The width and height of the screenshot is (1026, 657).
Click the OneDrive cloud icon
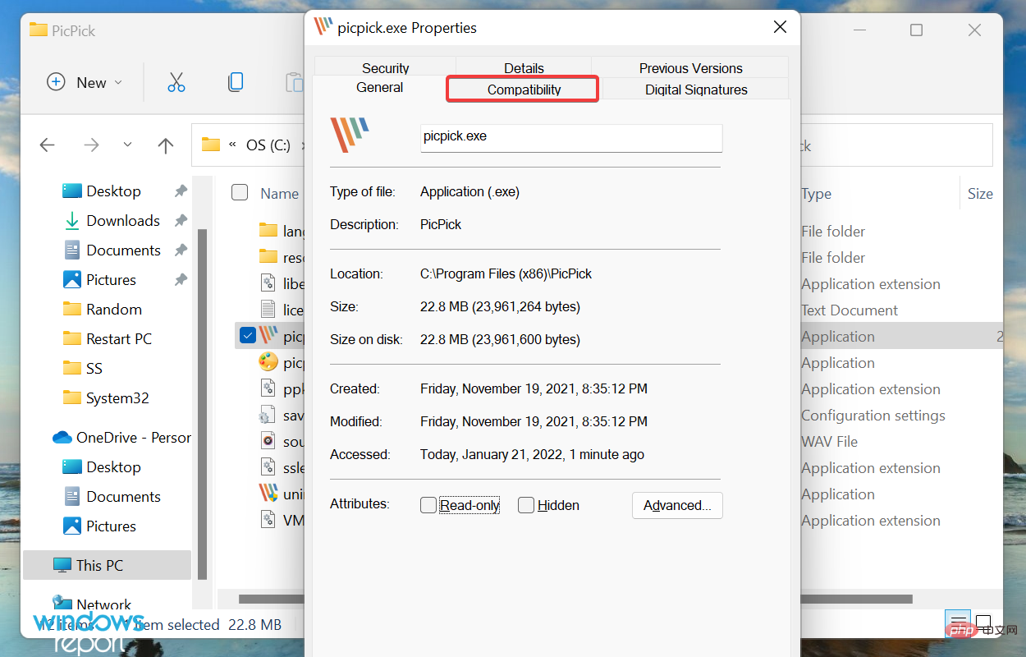[62, 437]
